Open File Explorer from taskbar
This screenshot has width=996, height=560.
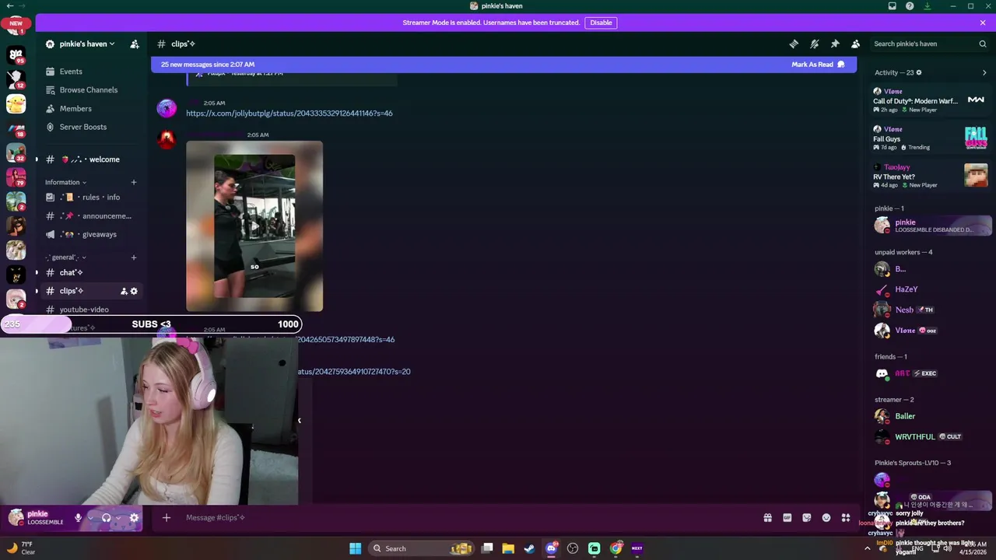click(x=508, y=548)
